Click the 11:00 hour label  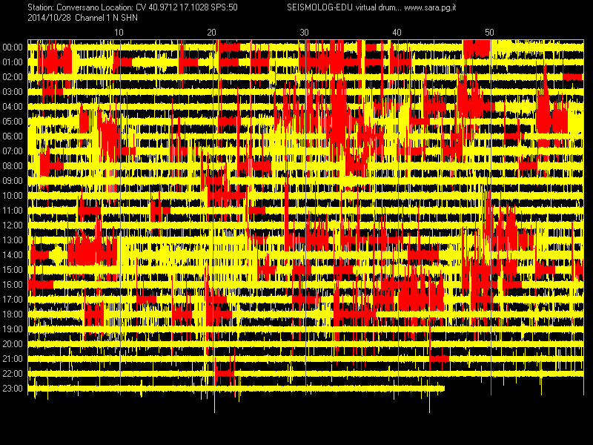(x=13, y=211)
